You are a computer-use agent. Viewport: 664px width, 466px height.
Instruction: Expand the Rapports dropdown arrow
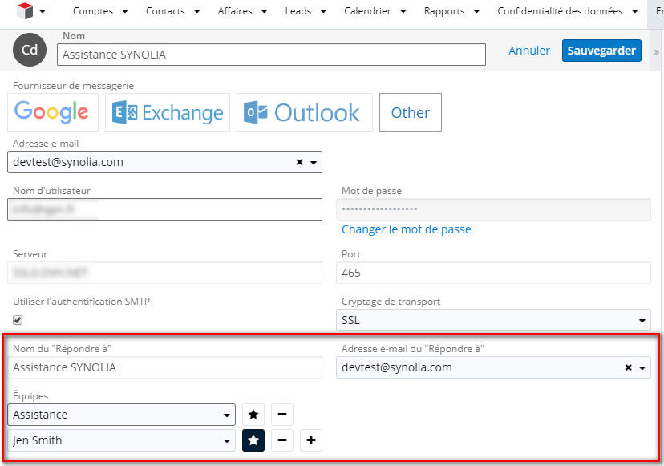[x=476, y=11]
